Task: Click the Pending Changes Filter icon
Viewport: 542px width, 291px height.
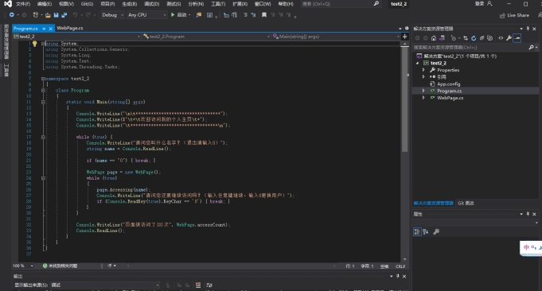Action: pos(454,38)
